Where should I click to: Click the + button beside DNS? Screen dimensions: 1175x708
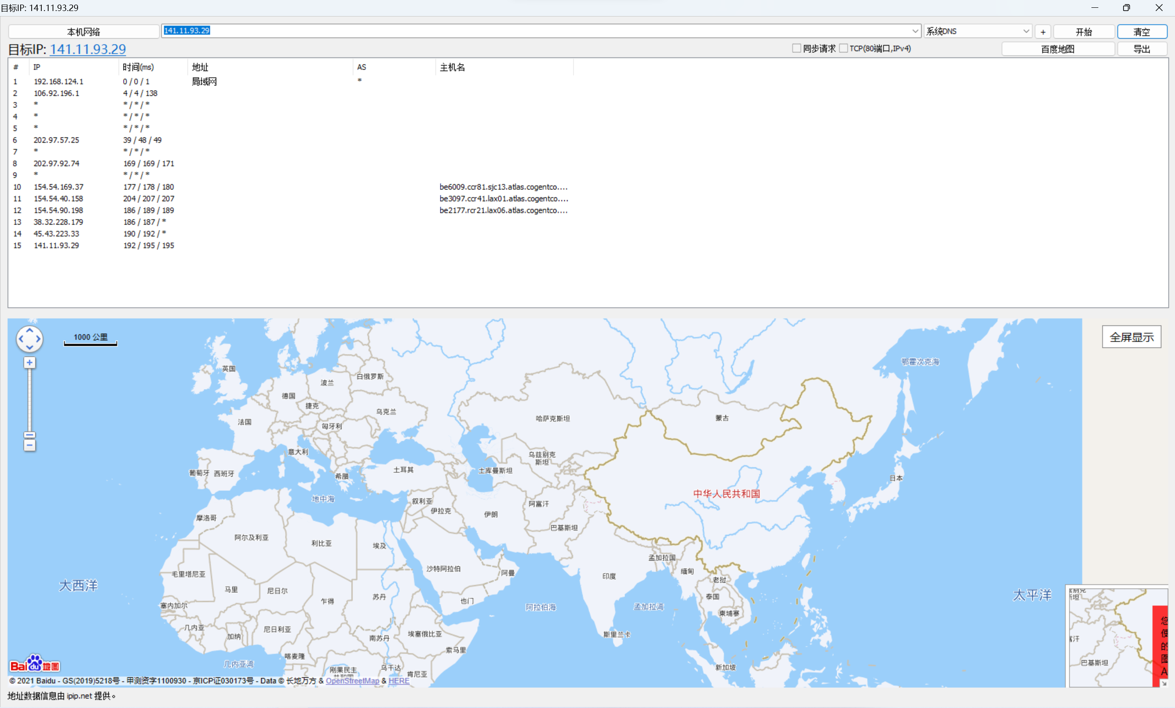click(1043, 32)
